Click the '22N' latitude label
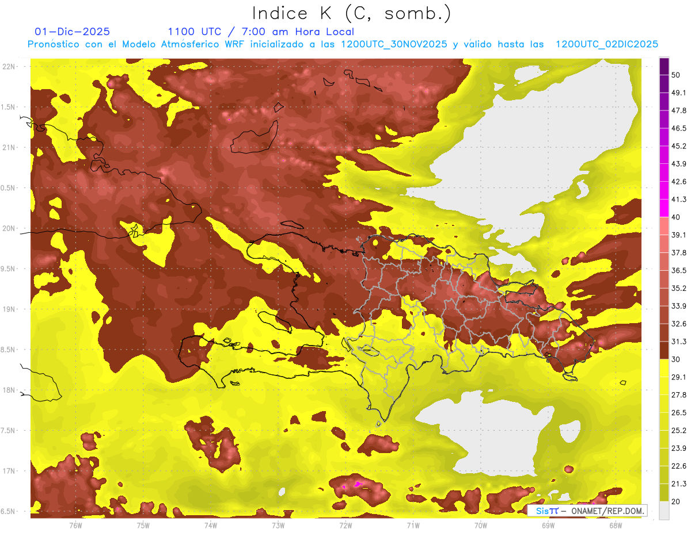Screen dimensions: 691x533 click(9, 67)
